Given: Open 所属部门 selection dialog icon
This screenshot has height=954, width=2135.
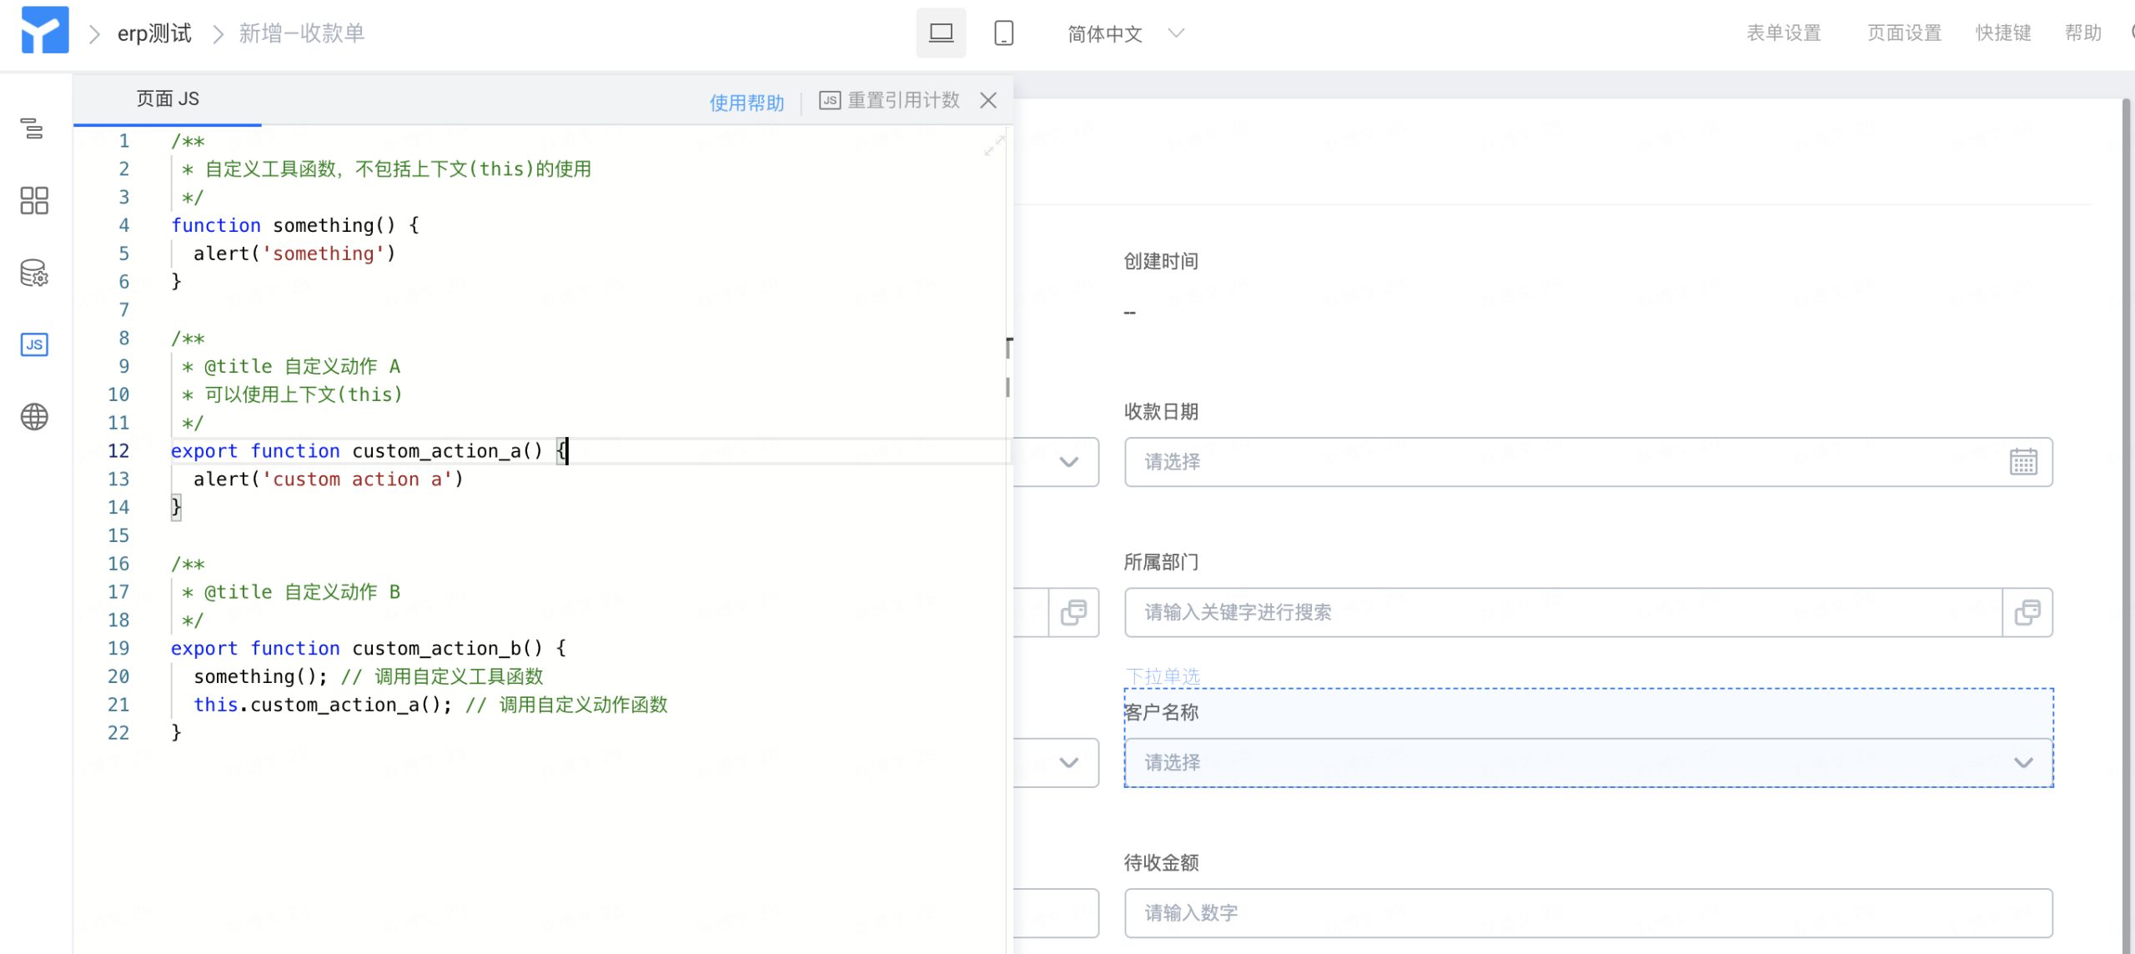Looking at the screenshot, I should click(x=2027, y=612).
